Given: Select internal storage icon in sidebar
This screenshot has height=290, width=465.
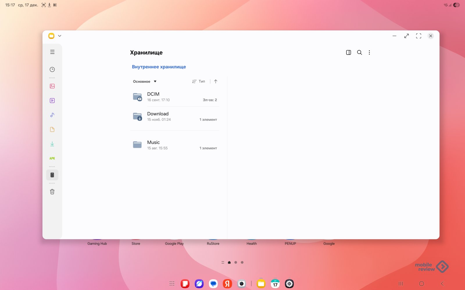Looking at the screenshot, I should (52, 175).
